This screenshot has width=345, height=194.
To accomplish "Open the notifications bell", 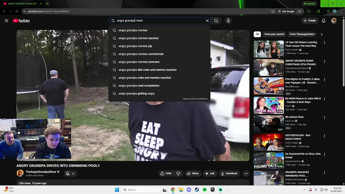I will tap(324, 21).
